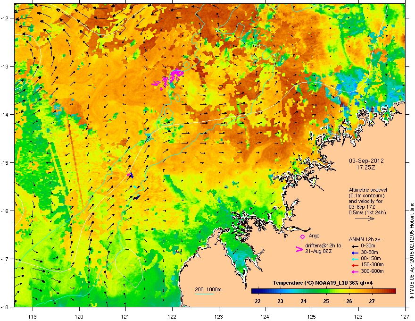Click the '21-Aug 06Z' legend text
Screen dimensions: 415x321
click(x=318, y=251)
